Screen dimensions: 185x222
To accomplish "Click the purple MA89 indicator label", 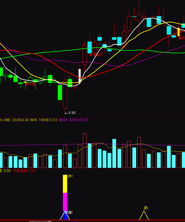I will click(x=73, y=120).
